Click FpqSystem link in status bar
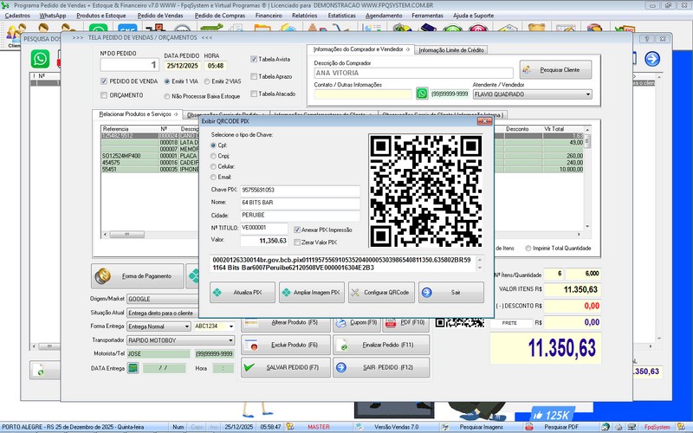693x433 pixels. [x=657, y=427]
